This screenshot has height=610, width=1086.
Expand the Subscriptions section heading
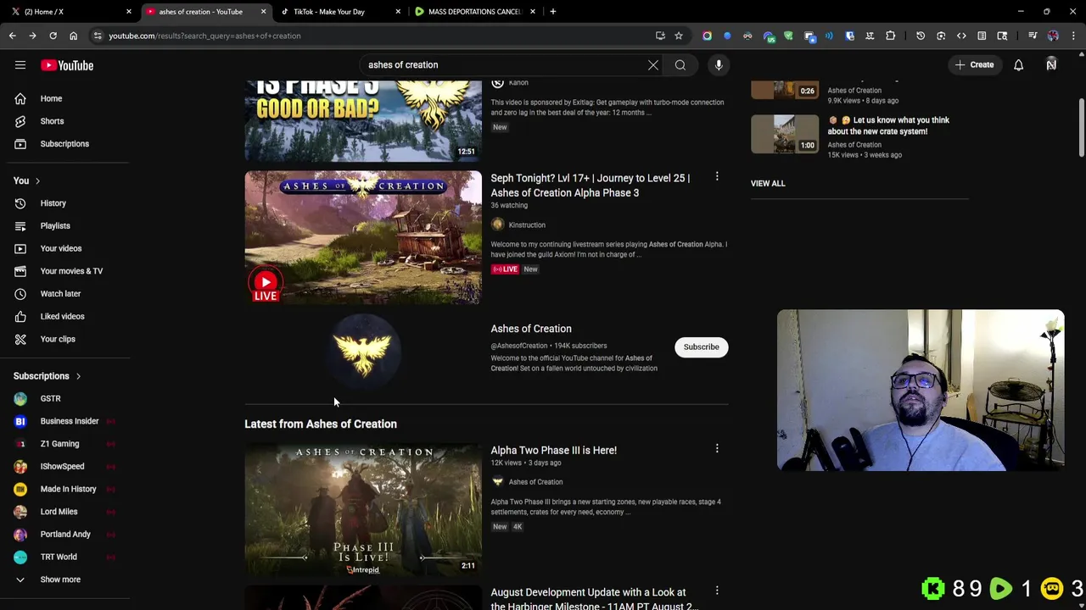pyautogui.click(x=48, y=376)
